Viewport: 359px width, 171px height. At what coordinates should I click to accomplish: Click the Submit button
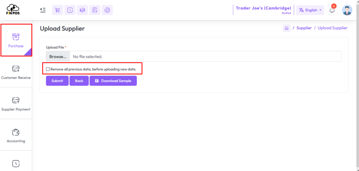pos(57,81)
